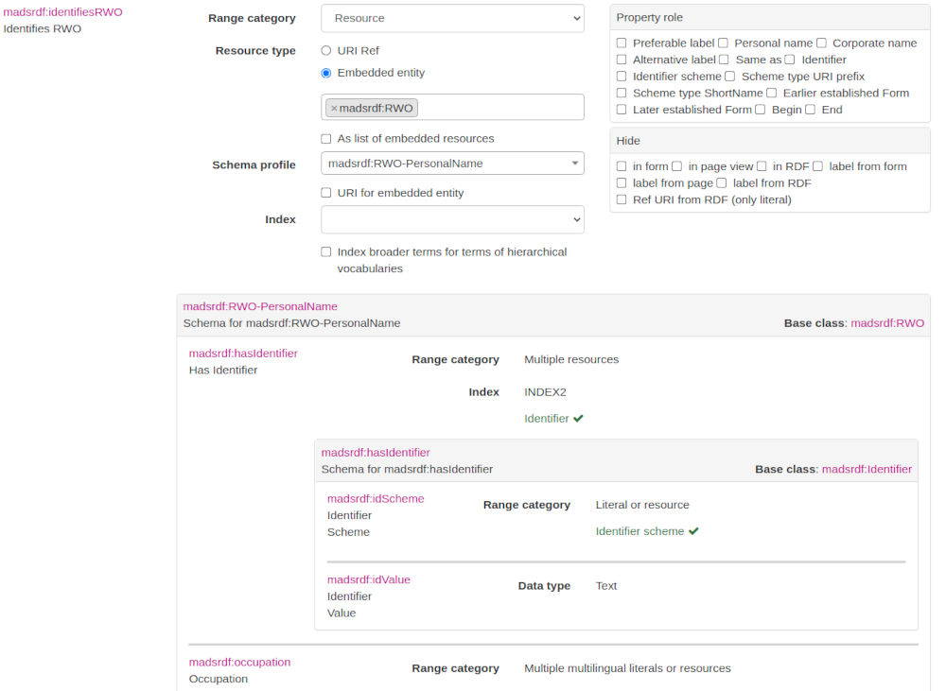Tick the Identifier scheme role checkbox

point(622,77)
